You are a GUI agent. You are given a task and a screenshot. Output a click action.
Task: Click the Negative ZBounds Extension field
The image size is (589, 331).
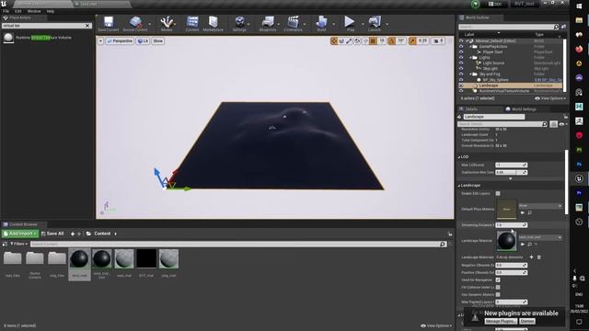512,266
